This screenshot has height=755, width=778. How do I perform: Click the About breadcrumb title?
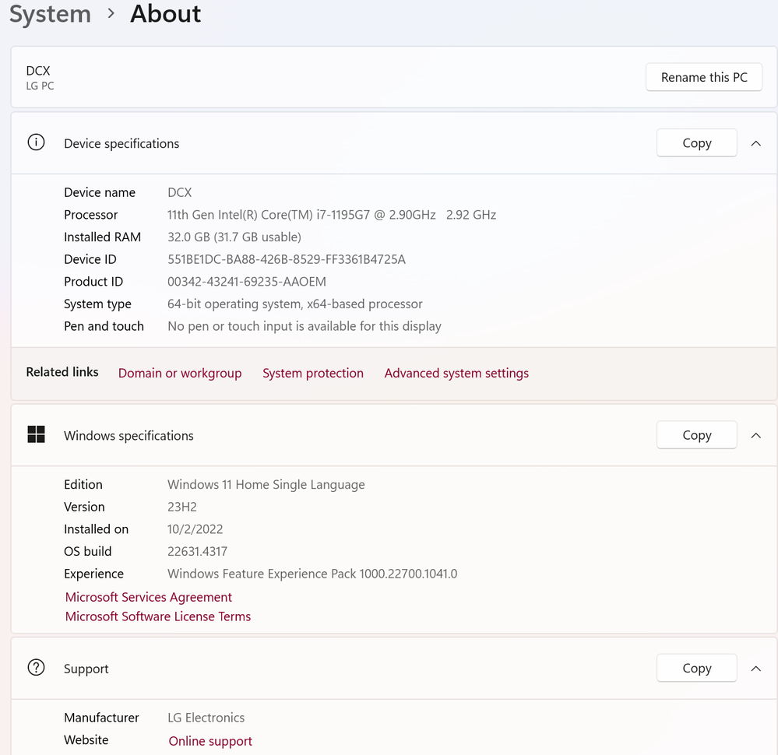click(x=165, y=13)
